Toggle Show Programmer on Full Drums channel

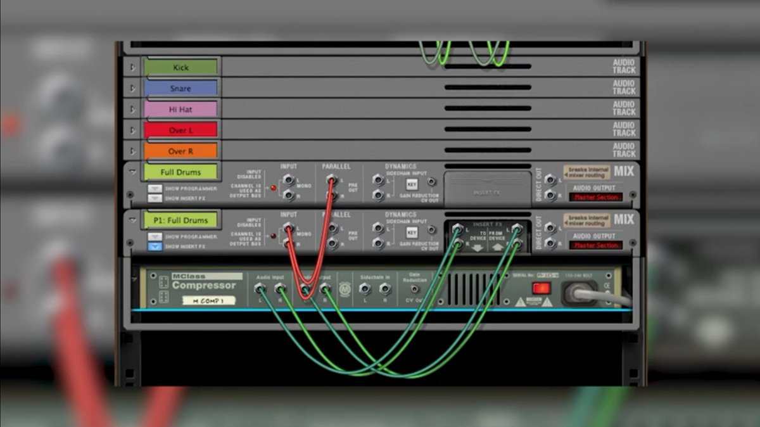155,188
